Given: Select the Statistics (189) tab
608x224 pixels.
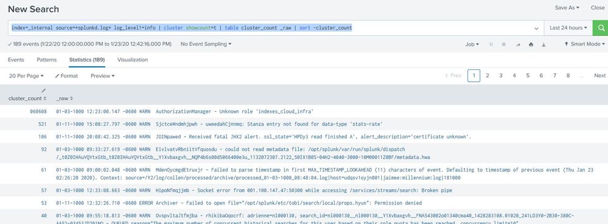Looking at the screenshot, I should (x=87, y=60).
